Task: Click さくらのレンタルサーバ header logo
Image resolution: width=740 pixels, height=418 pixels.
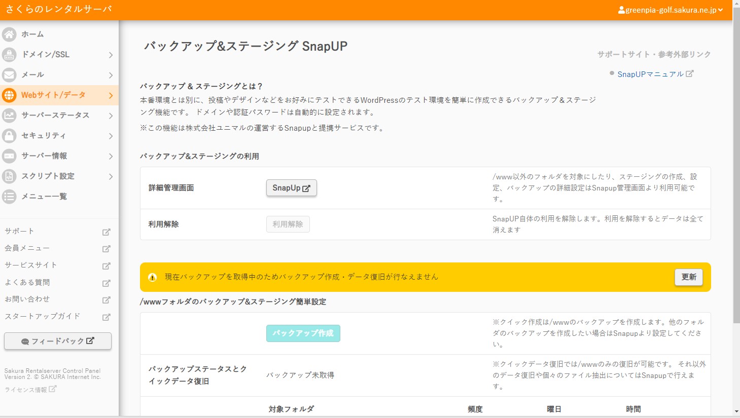Action: point(59,10)
